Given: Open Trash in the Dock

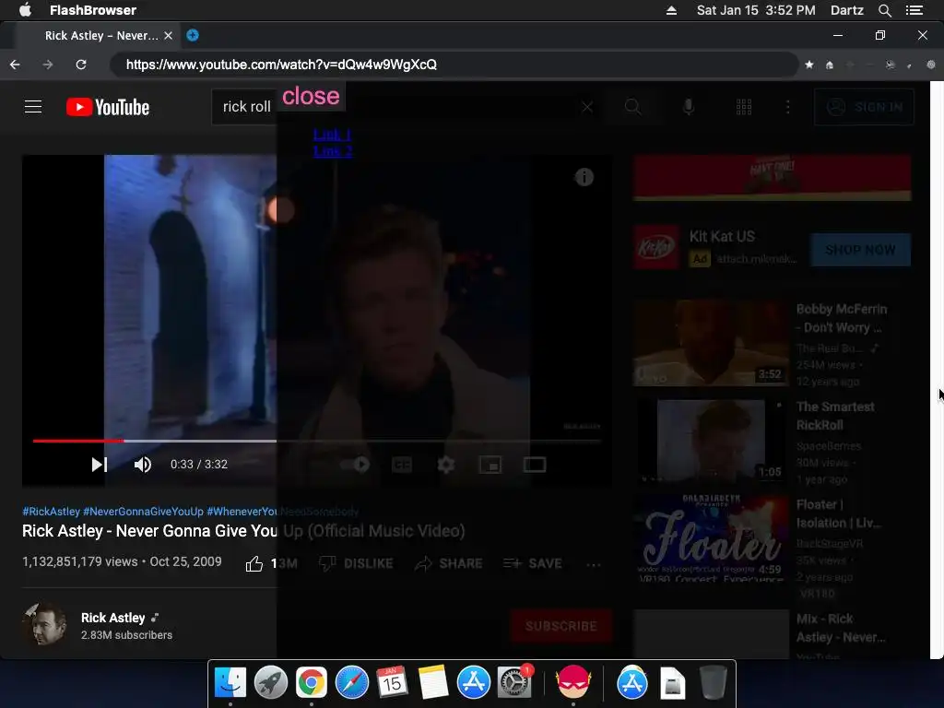Looking at the screenshot, I should point(713,682).
